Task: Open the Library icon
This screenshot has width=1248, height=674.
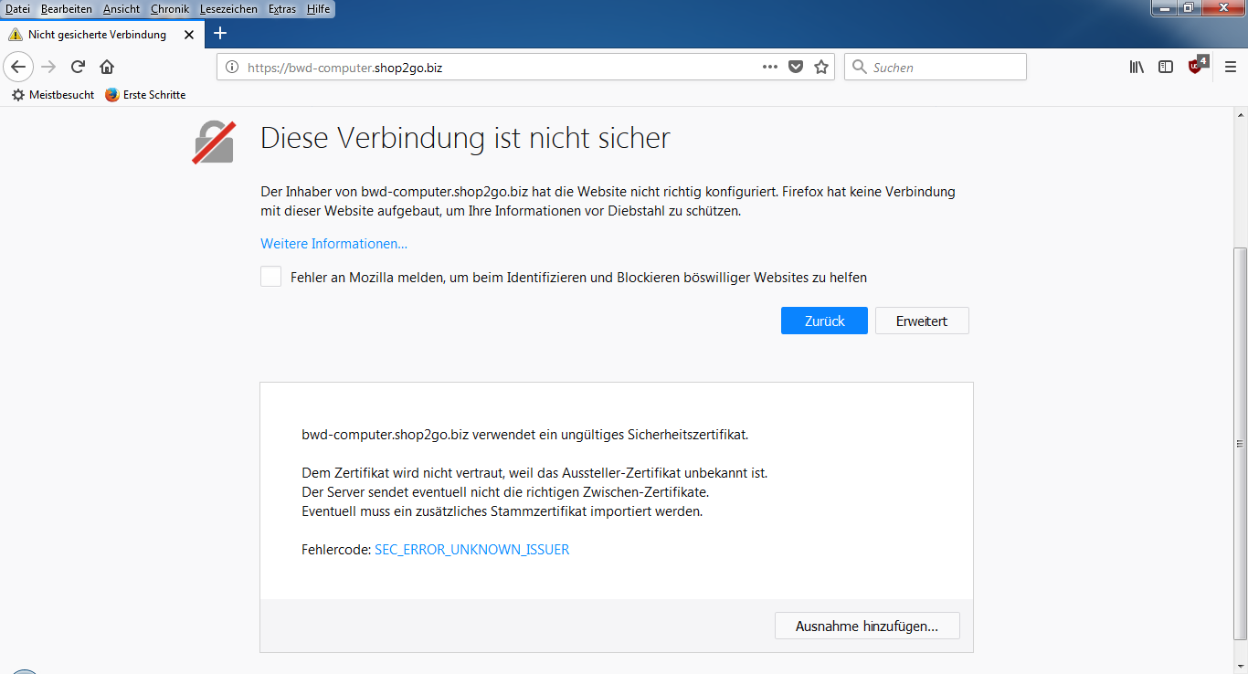Action: (x=1137, y=67)
